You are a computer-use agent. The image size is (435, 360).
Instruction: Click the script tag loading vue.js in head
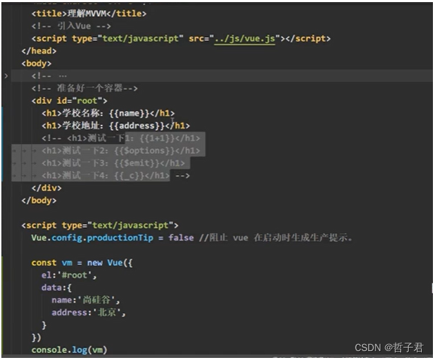click(x=181, y=39)
